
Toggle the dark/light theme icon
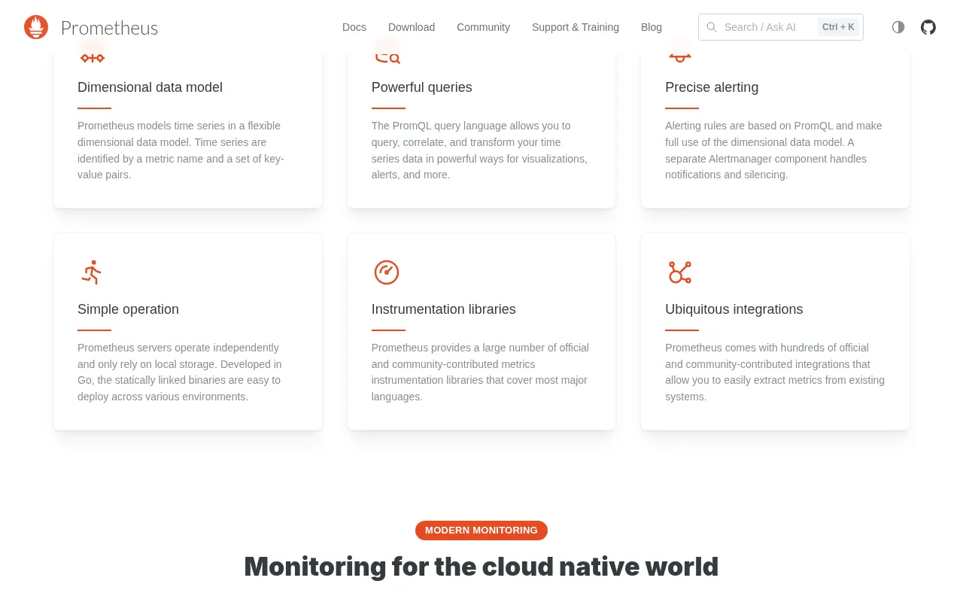click(x=898, y=27)
